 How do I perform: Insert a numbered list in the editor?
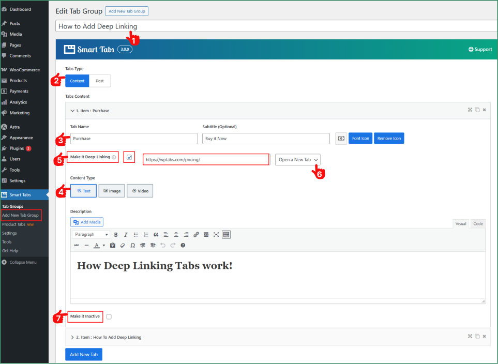pyautogui.click(x=146, y=235)
